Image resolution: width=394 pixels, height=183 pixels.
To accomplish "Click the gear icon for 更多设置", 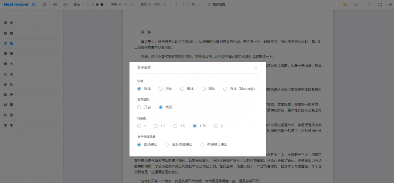I will pyautogui.click(x=210, y=5).
